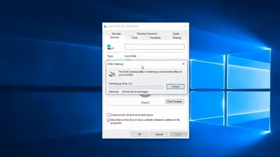The image size is (280, 157).
Task: Click the Apply button in Properties
Action: pos(178,134)
